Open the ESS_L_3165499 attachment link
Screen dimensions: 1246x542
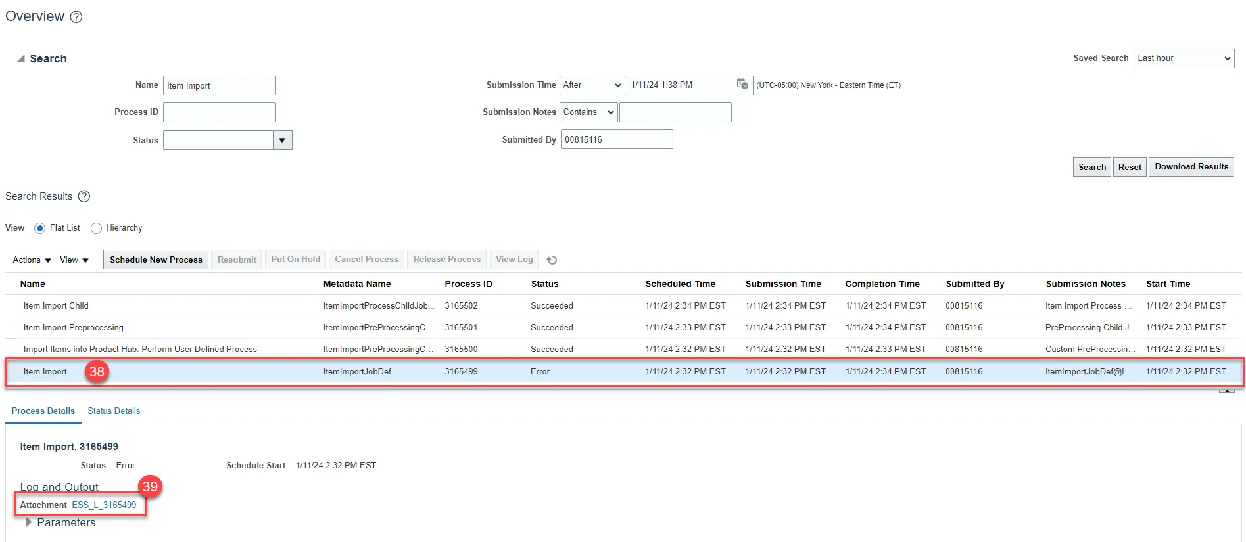pos(104,505)
